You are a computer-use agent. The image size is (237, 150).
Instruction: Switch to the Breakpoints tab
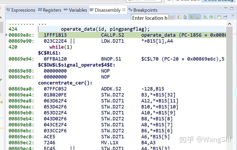coord(145,10)
